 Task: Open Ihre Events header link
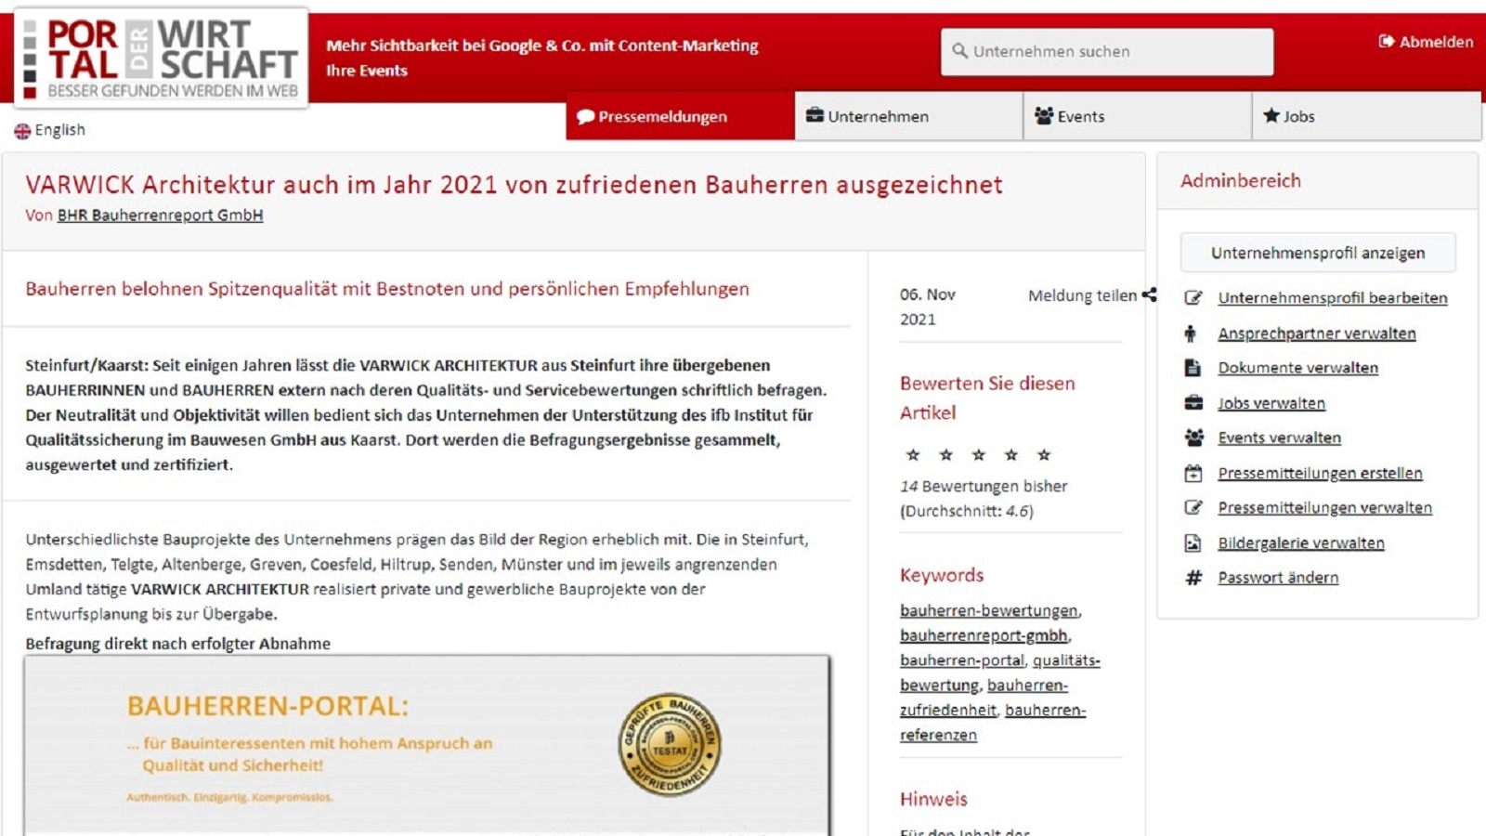click(x=367, y=71)
